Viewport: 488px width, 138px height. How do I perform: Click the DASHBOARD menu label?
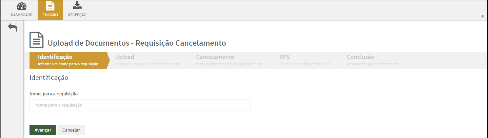pyautogui.click(x=22, y=15)
